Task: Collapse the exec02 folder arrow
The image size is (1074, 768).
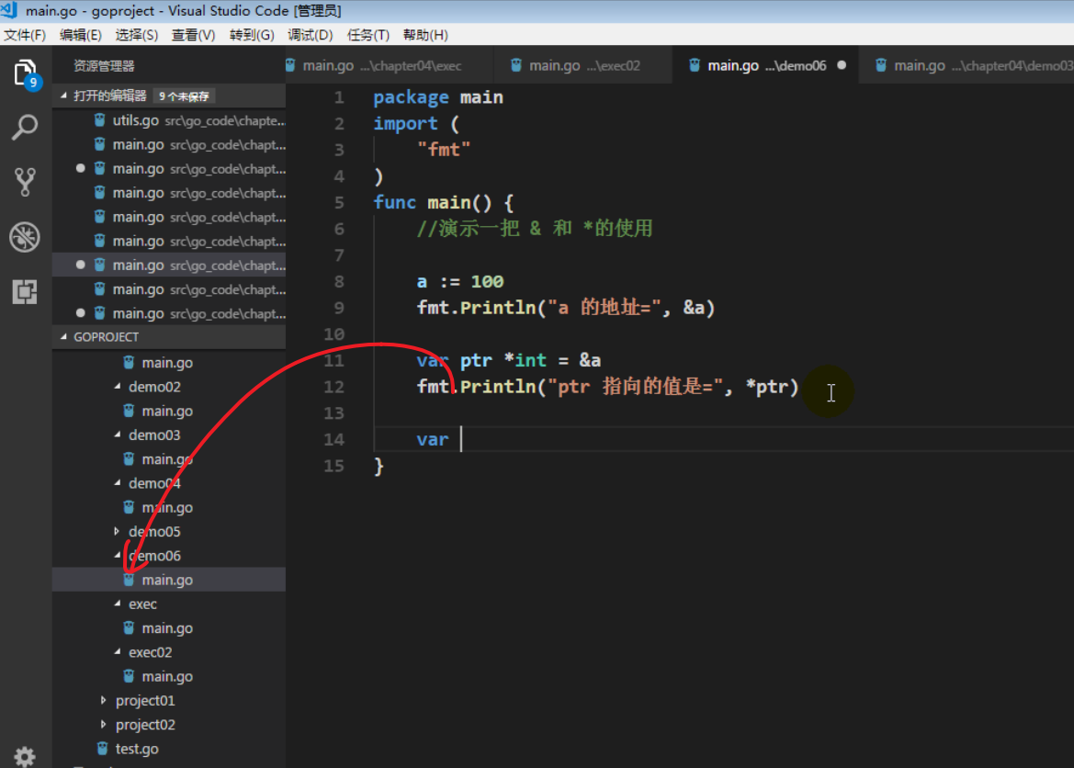Action: coord(117,652)
